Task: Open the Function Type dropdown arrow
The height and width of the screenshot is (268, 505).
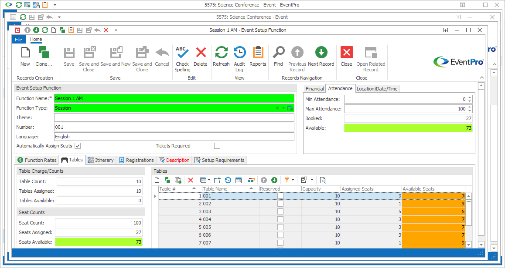Action: [x=283, y=108]
